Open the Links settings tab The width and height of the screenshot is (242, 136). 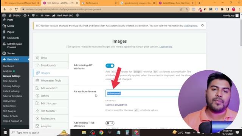[51, 58]
